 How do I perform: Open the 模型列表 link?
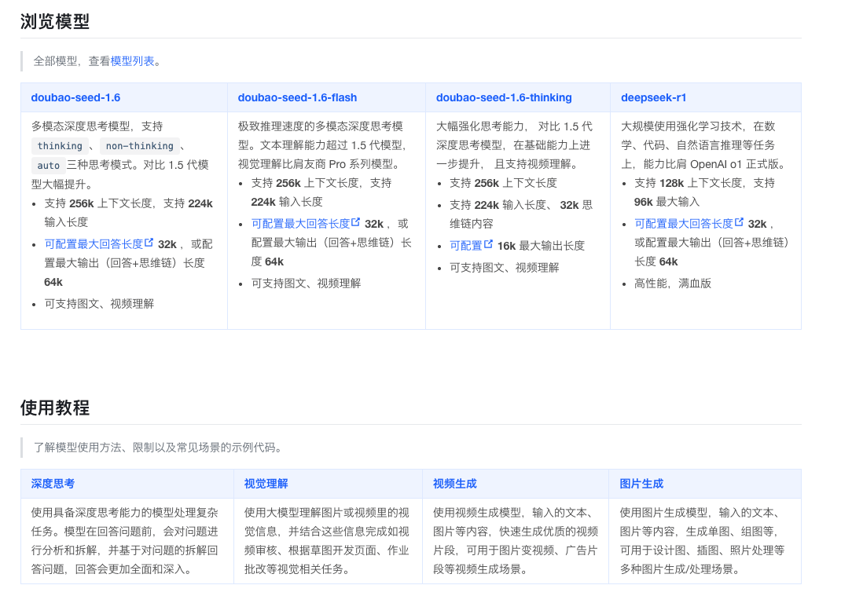[132, 61]
